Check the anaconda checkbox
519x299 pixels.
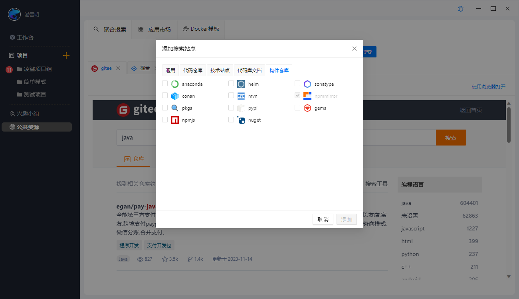tap(165, 83)
